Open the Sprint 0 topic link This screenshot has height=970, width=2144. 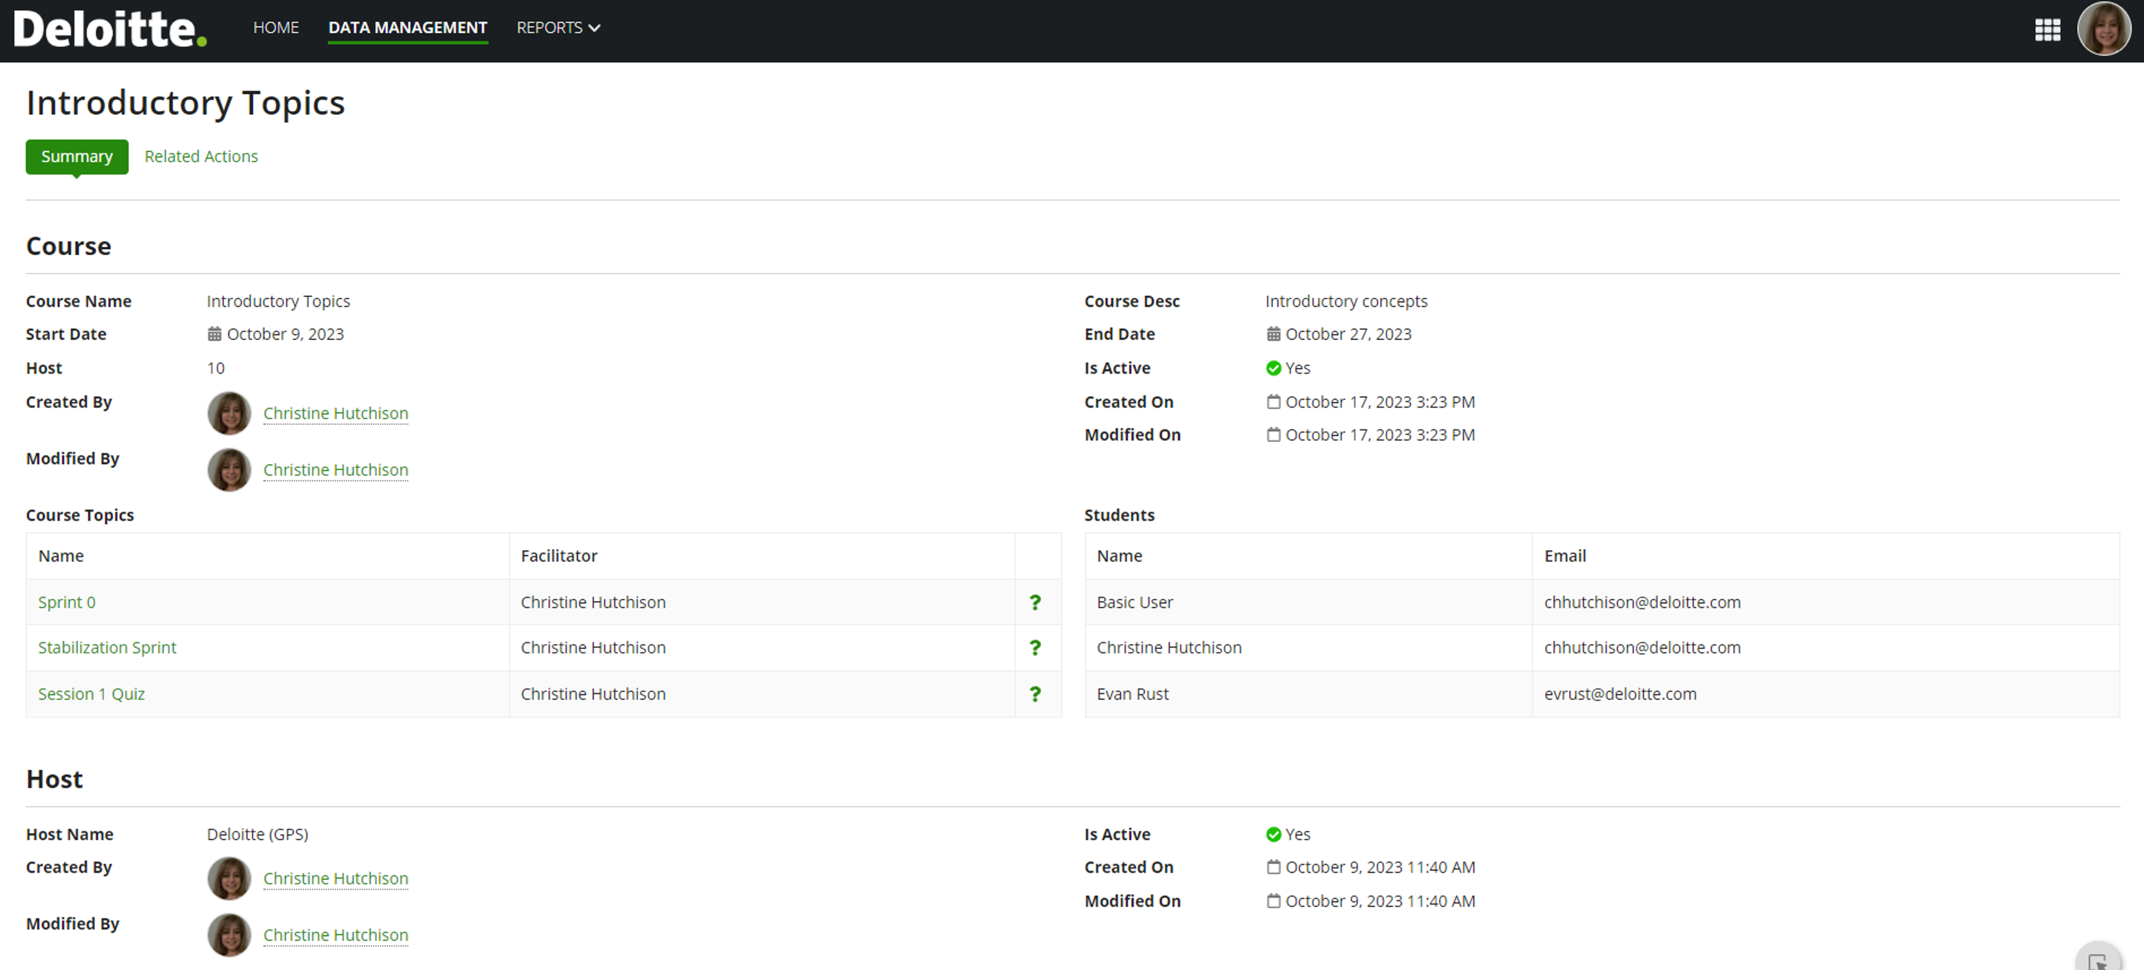pyautogui.click(x=66, y=602)
